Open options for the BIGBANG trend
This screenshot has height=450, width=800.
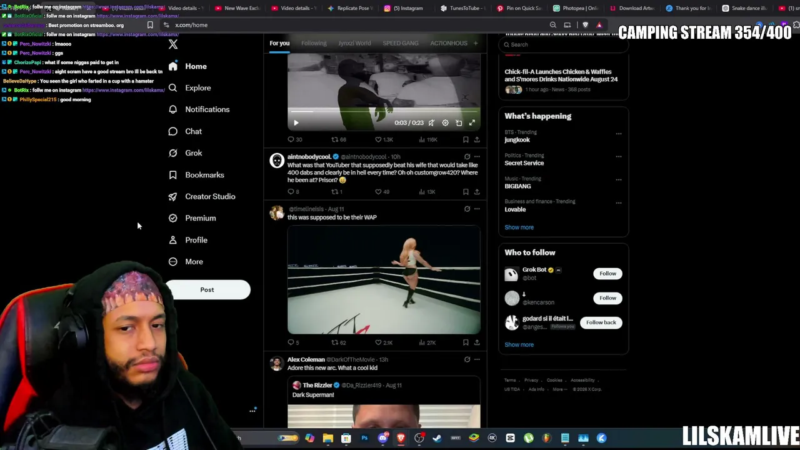(619, 179)
